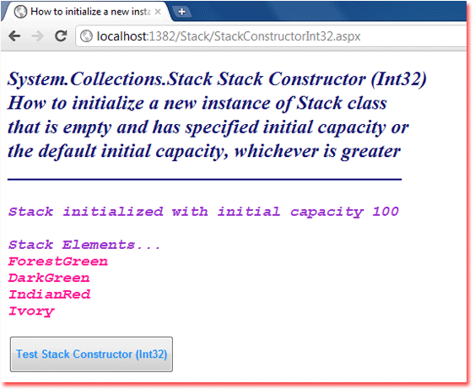Click the globe icon in the address bar
Viewport: 475px width, 389px height.
[x=86, y=36]
